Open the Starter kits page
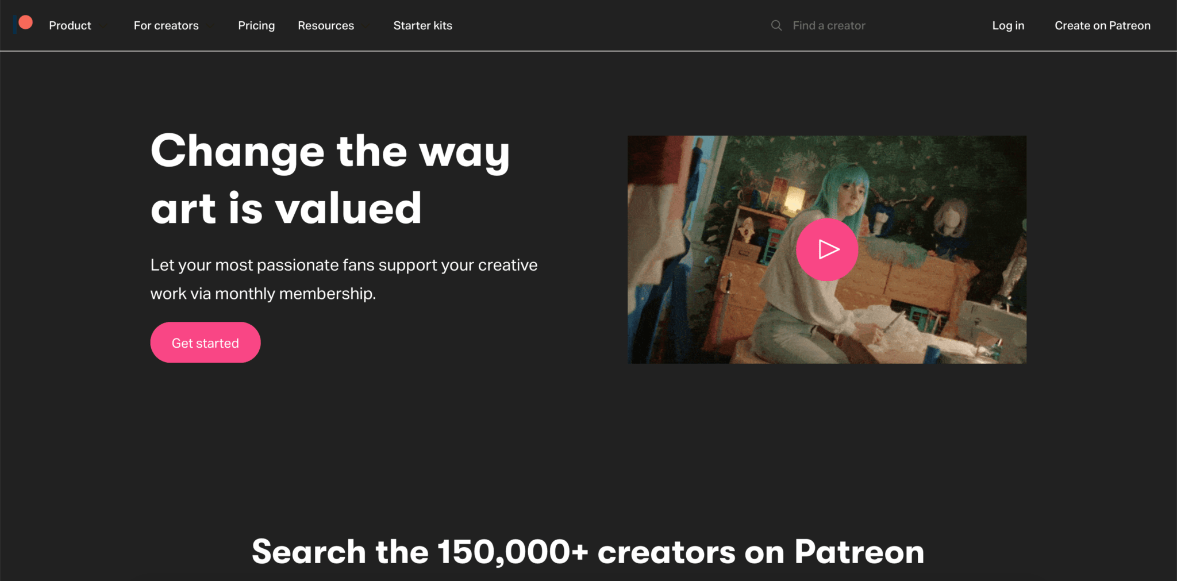Viewport: 1177px width, 581px height. pos(422,25)
